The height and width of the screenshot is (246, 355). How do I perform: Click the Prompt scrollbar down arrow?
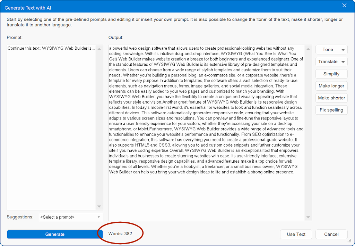(x=99, y=206)
